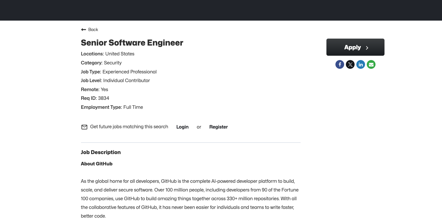
Task: Click 'Individual Contributor' job level value
Action: tap(127, 80)
